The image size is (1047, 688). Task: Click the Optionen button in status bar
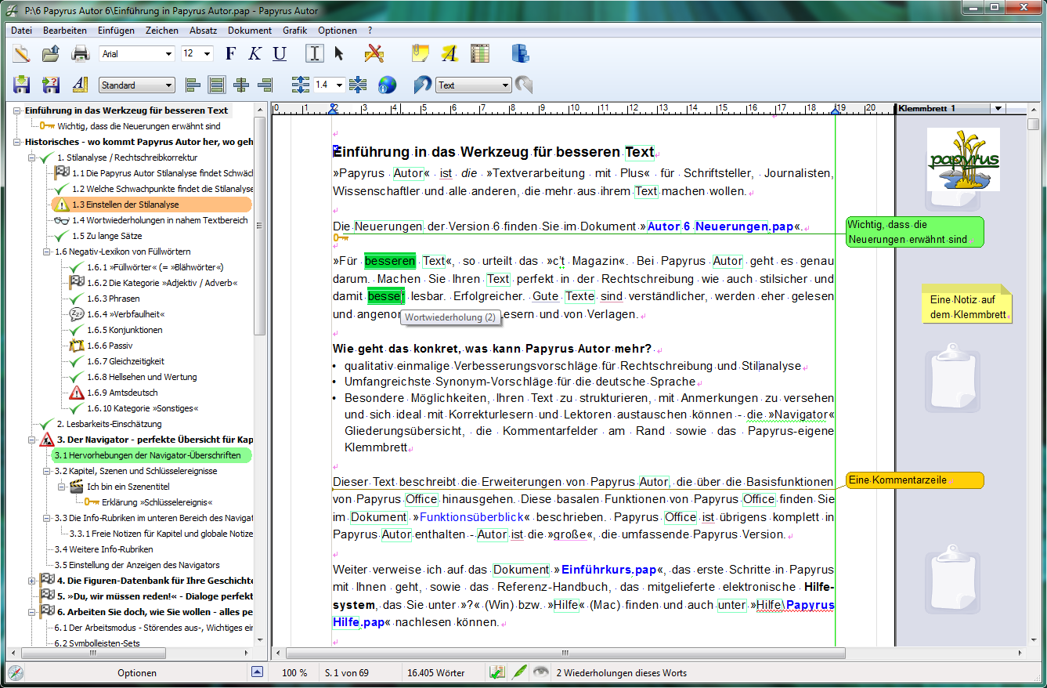pos(137,672)
